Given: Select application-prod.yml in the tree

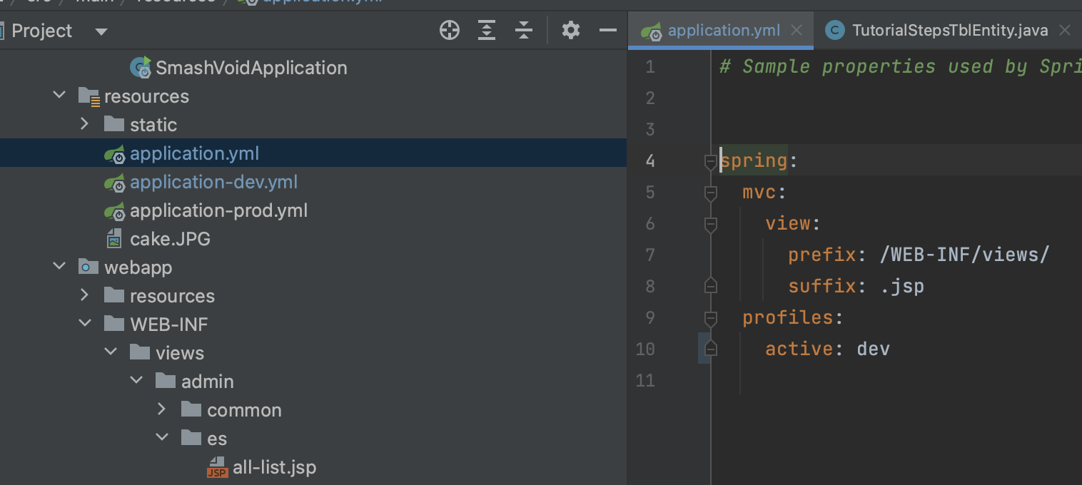Looking at the screenshot, I should pos(218,210).
